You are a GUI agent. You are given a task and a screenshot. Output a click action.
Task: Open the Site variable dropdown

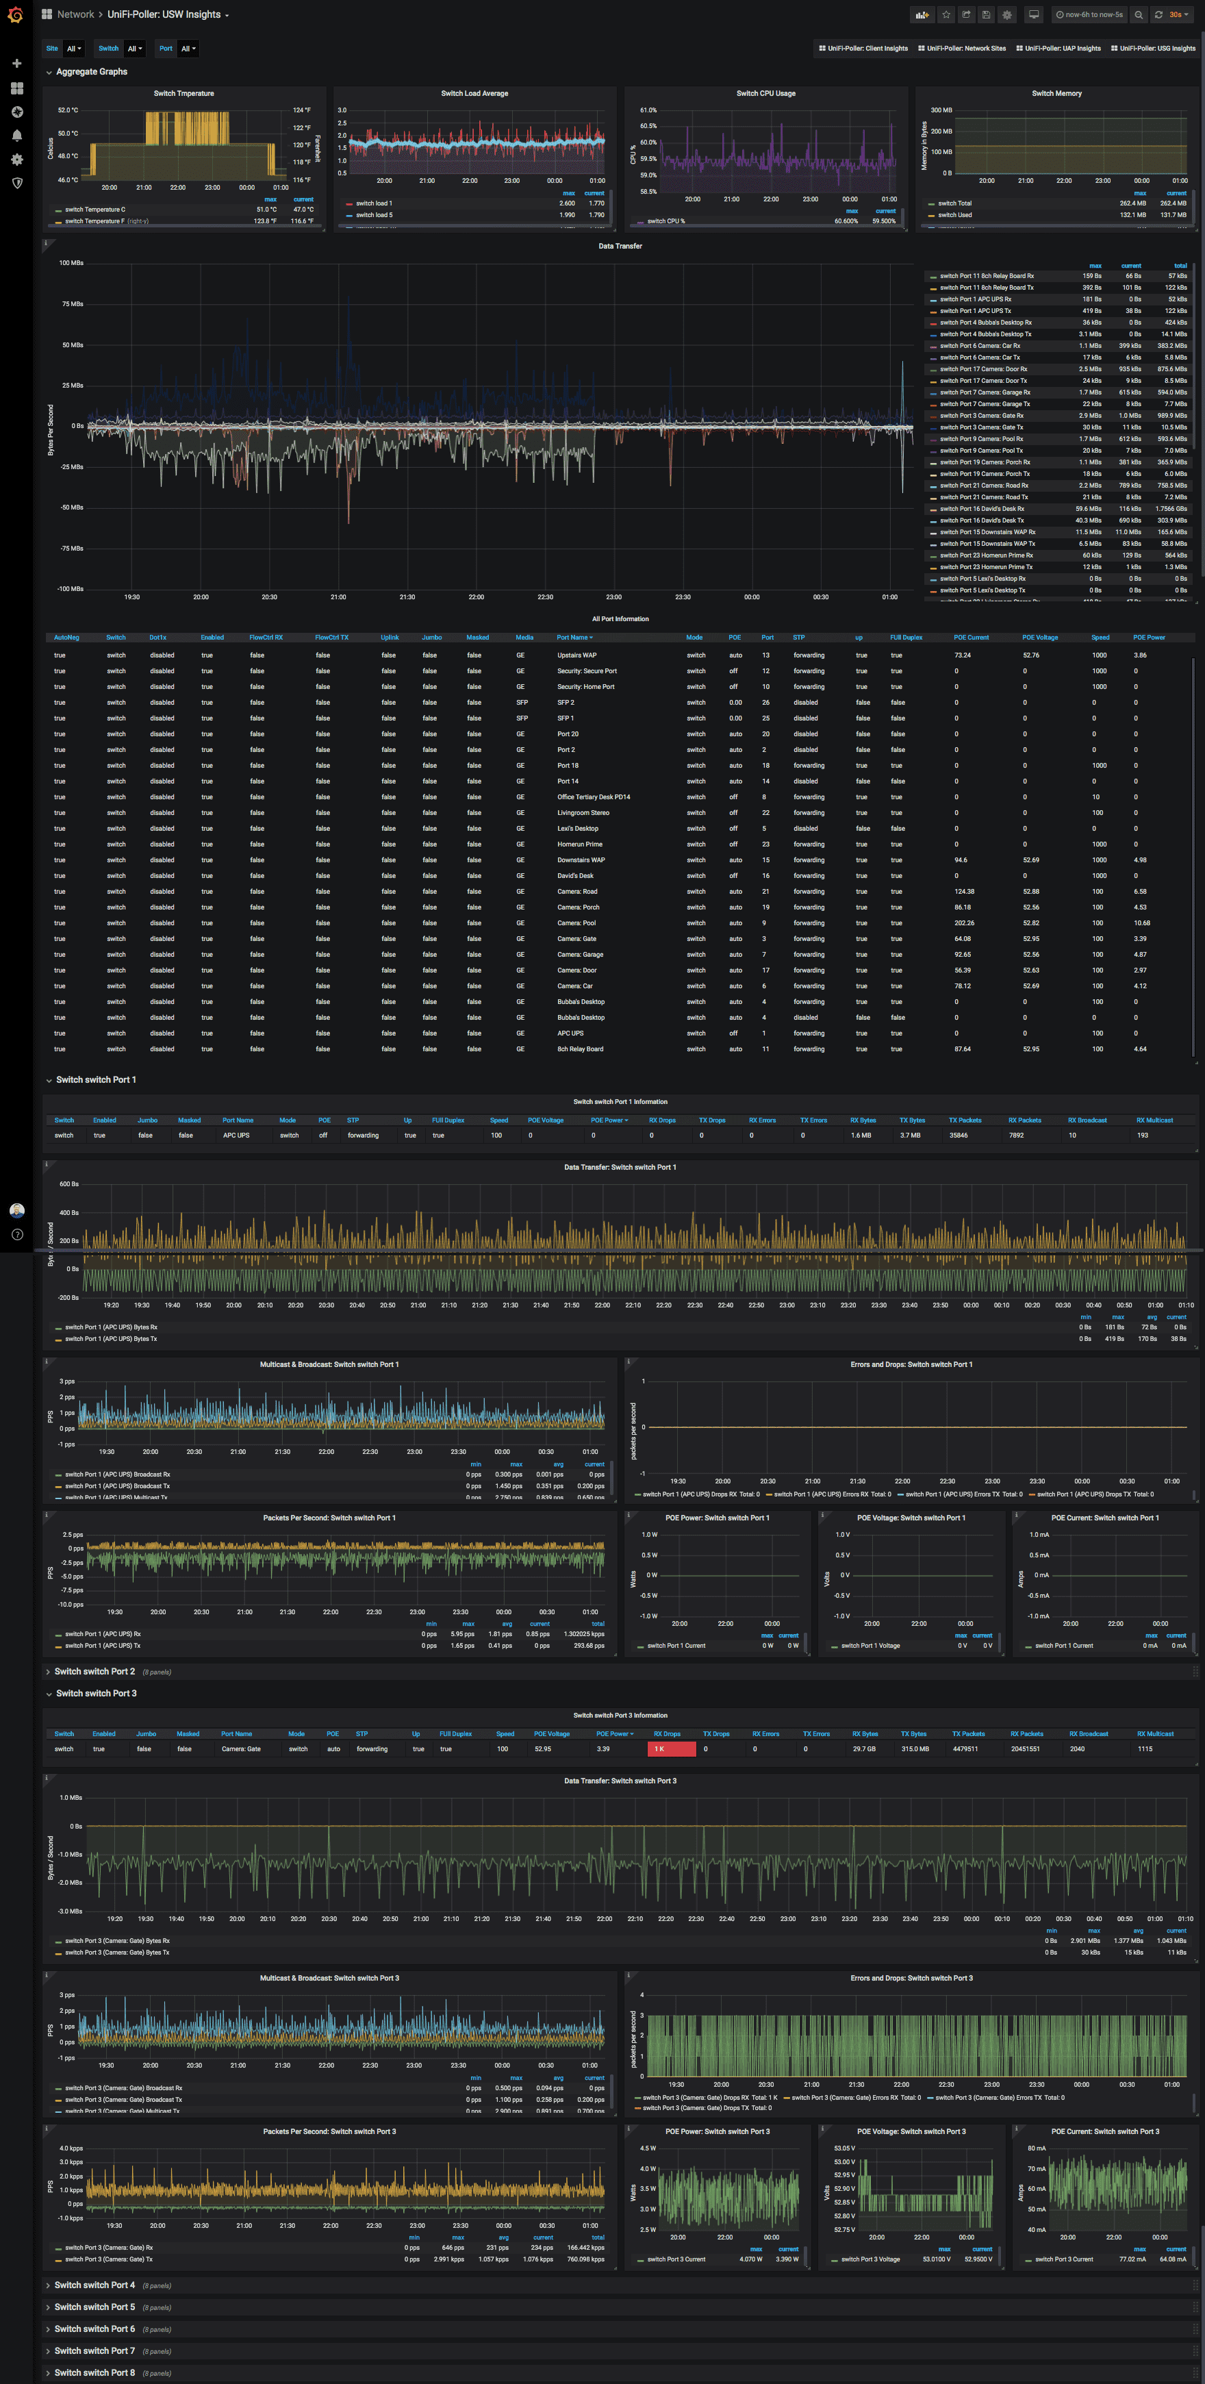(74, 49)
